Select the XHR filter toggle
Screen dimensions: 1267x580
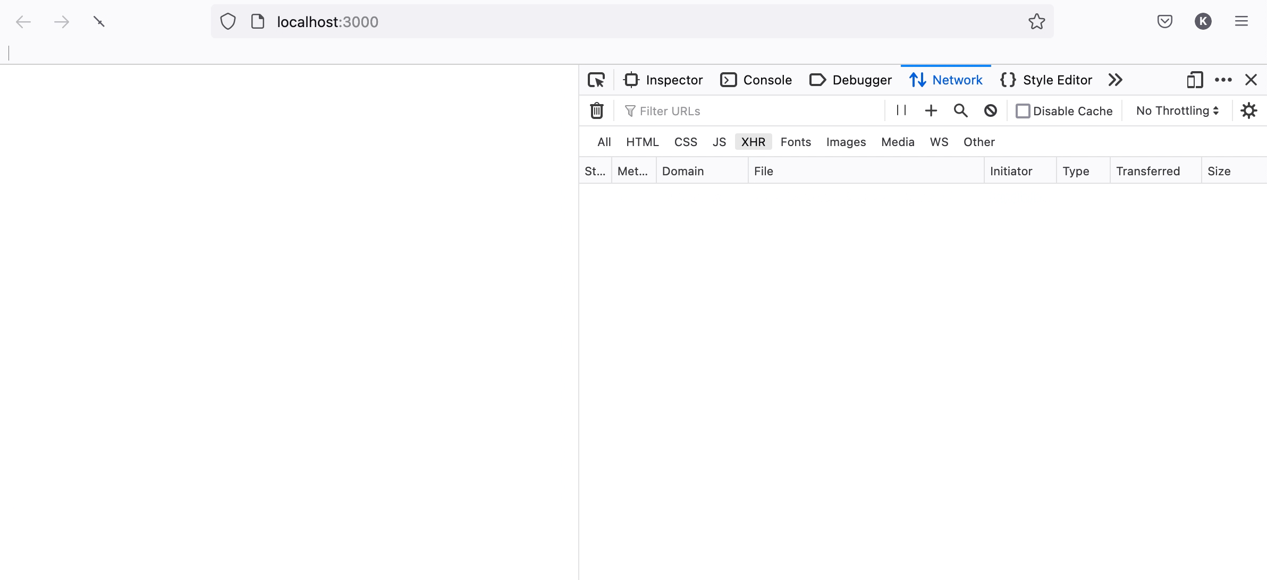tap(753, 142)
